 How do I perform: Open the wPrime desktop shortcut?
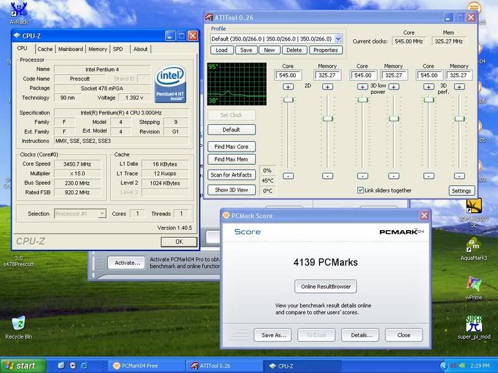click(x=474, y=288)
